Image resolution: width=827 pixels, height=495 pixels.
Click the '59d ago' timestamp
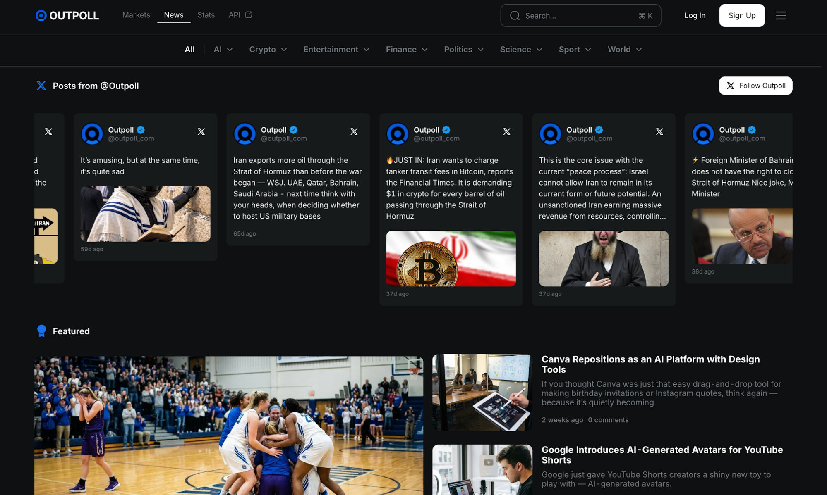[92, 249]
